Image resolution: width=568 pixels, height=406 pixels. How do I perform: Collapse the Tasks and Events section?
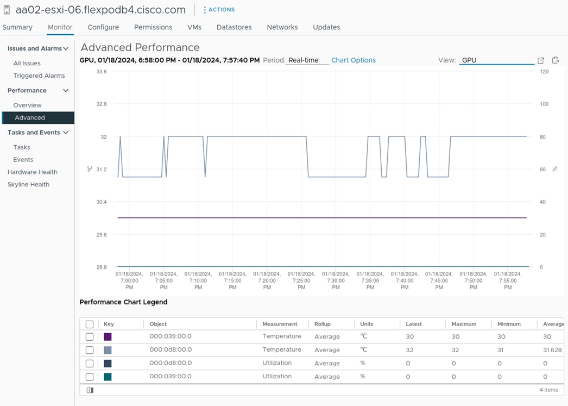66,133
